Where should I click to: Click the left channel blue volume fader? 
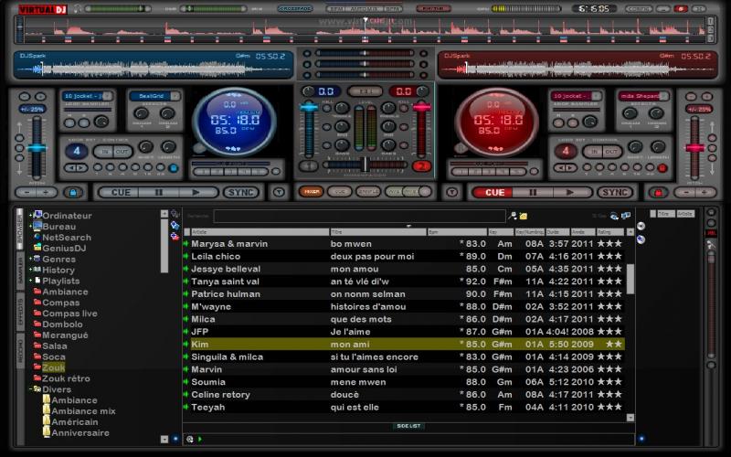(309, 107)
